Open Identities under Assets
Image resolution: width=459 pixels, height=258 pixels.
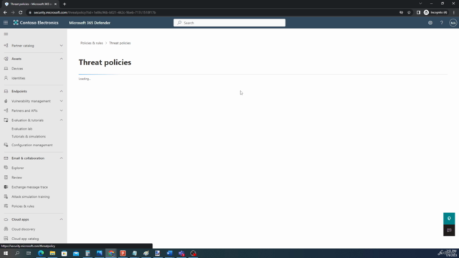click(19, 78)
